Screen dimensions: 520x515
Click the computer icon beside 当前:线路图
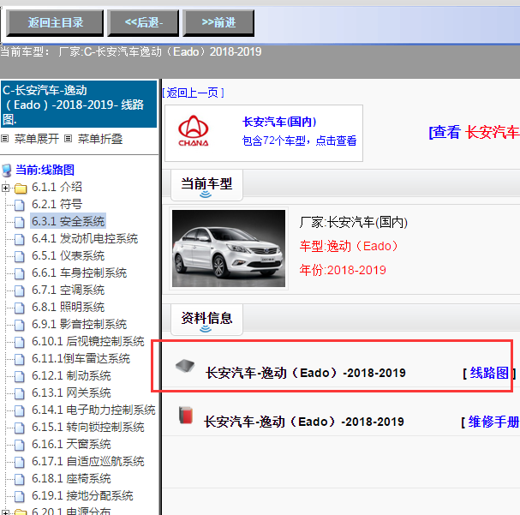(x=7, y=171)
